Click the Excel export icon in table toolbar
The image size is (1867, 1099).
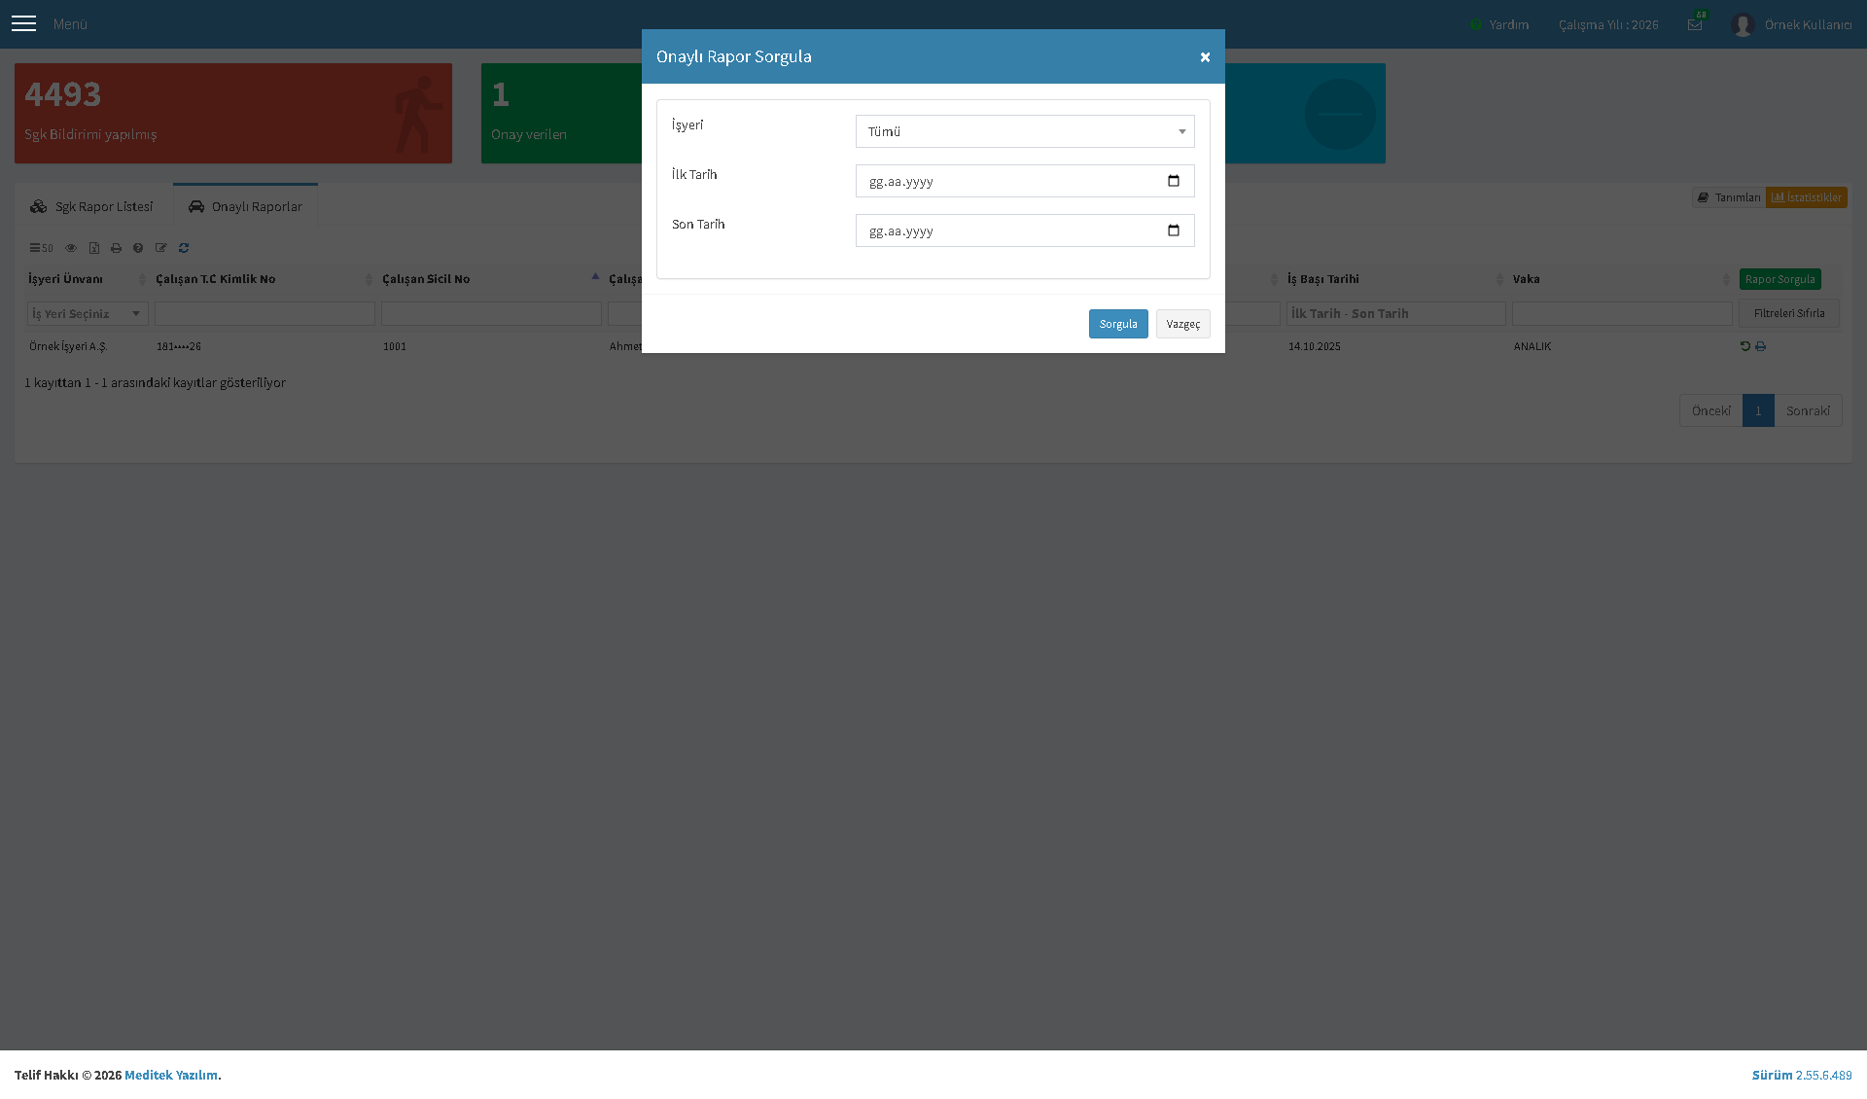(x=94, y=248)
